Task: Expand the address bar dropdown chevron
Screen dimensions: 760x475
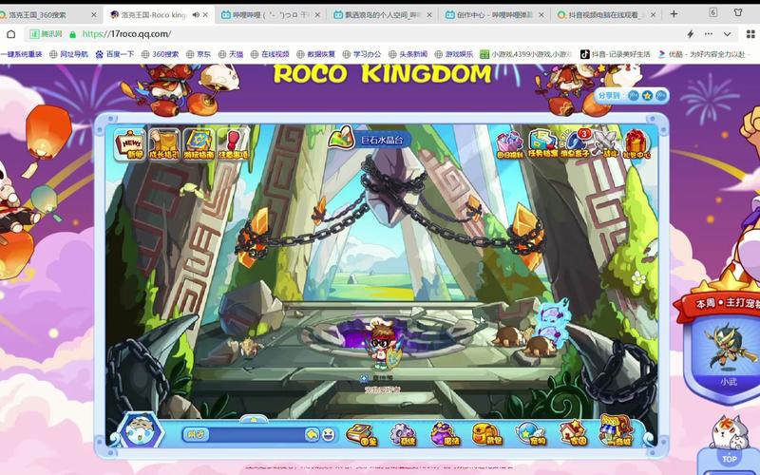Action: pyautogui.click(x=727, y=34)
